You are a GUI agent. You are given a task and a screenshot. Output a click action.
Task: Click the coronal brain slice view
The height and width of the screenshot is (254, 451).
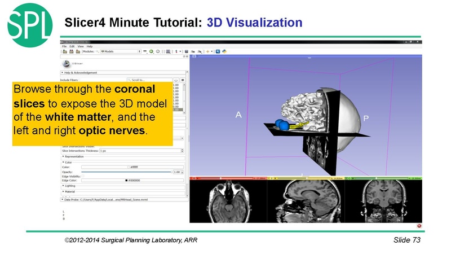pyautogui.click(x=383, y=202)
